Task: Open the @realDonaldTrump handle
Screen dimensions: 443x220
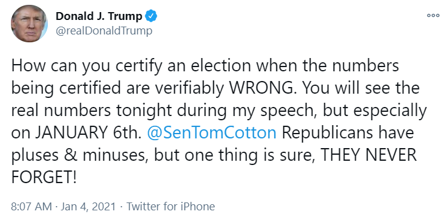Action: click(103, 31)
